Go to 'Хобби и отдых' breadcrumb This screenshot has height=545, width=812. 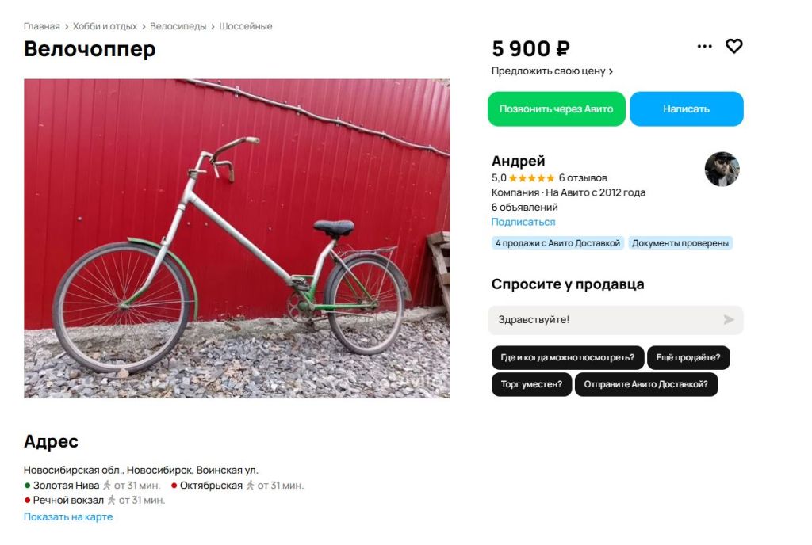point(105,26)
